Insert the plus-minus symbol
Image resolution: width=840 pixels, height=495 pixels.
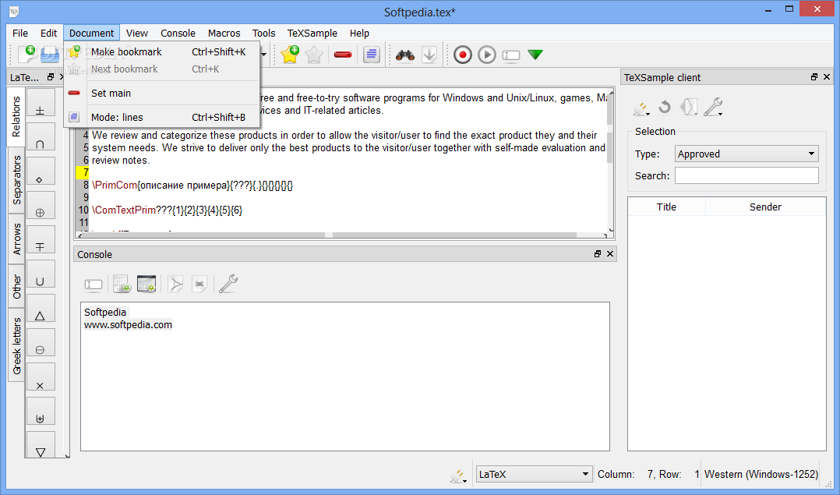pyautogui.click(x=41, y=103)
